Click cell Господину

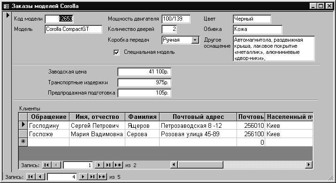[x=48, y=125]
